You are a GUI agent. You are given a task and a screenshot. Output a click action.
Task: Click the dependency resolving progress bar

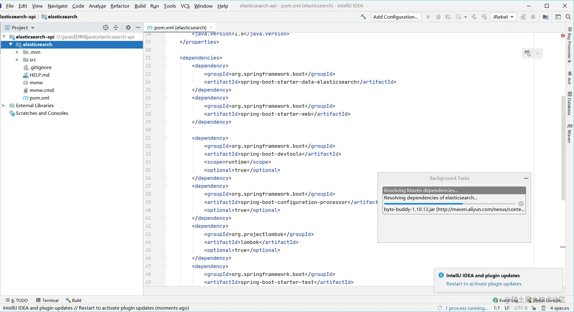click(x=449, y=204)
